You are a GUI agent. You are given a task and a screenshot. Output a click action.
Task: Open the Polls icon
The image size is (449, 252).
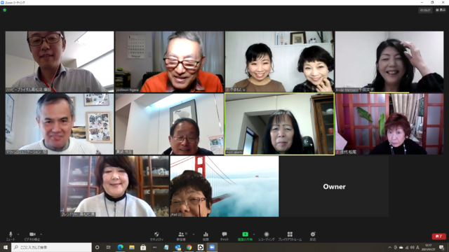[x=206, y=236]
